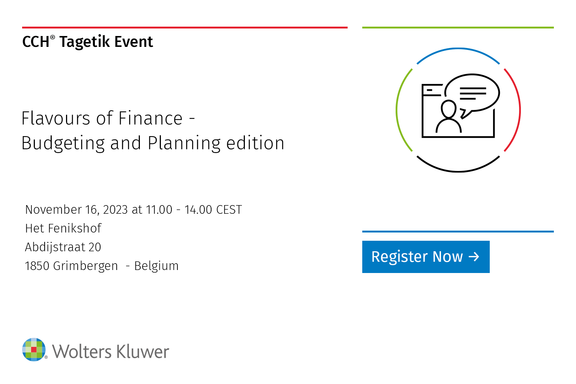Click the red horizontal line above the heading
The image size is (576, 384).
[x=184, y=27]
